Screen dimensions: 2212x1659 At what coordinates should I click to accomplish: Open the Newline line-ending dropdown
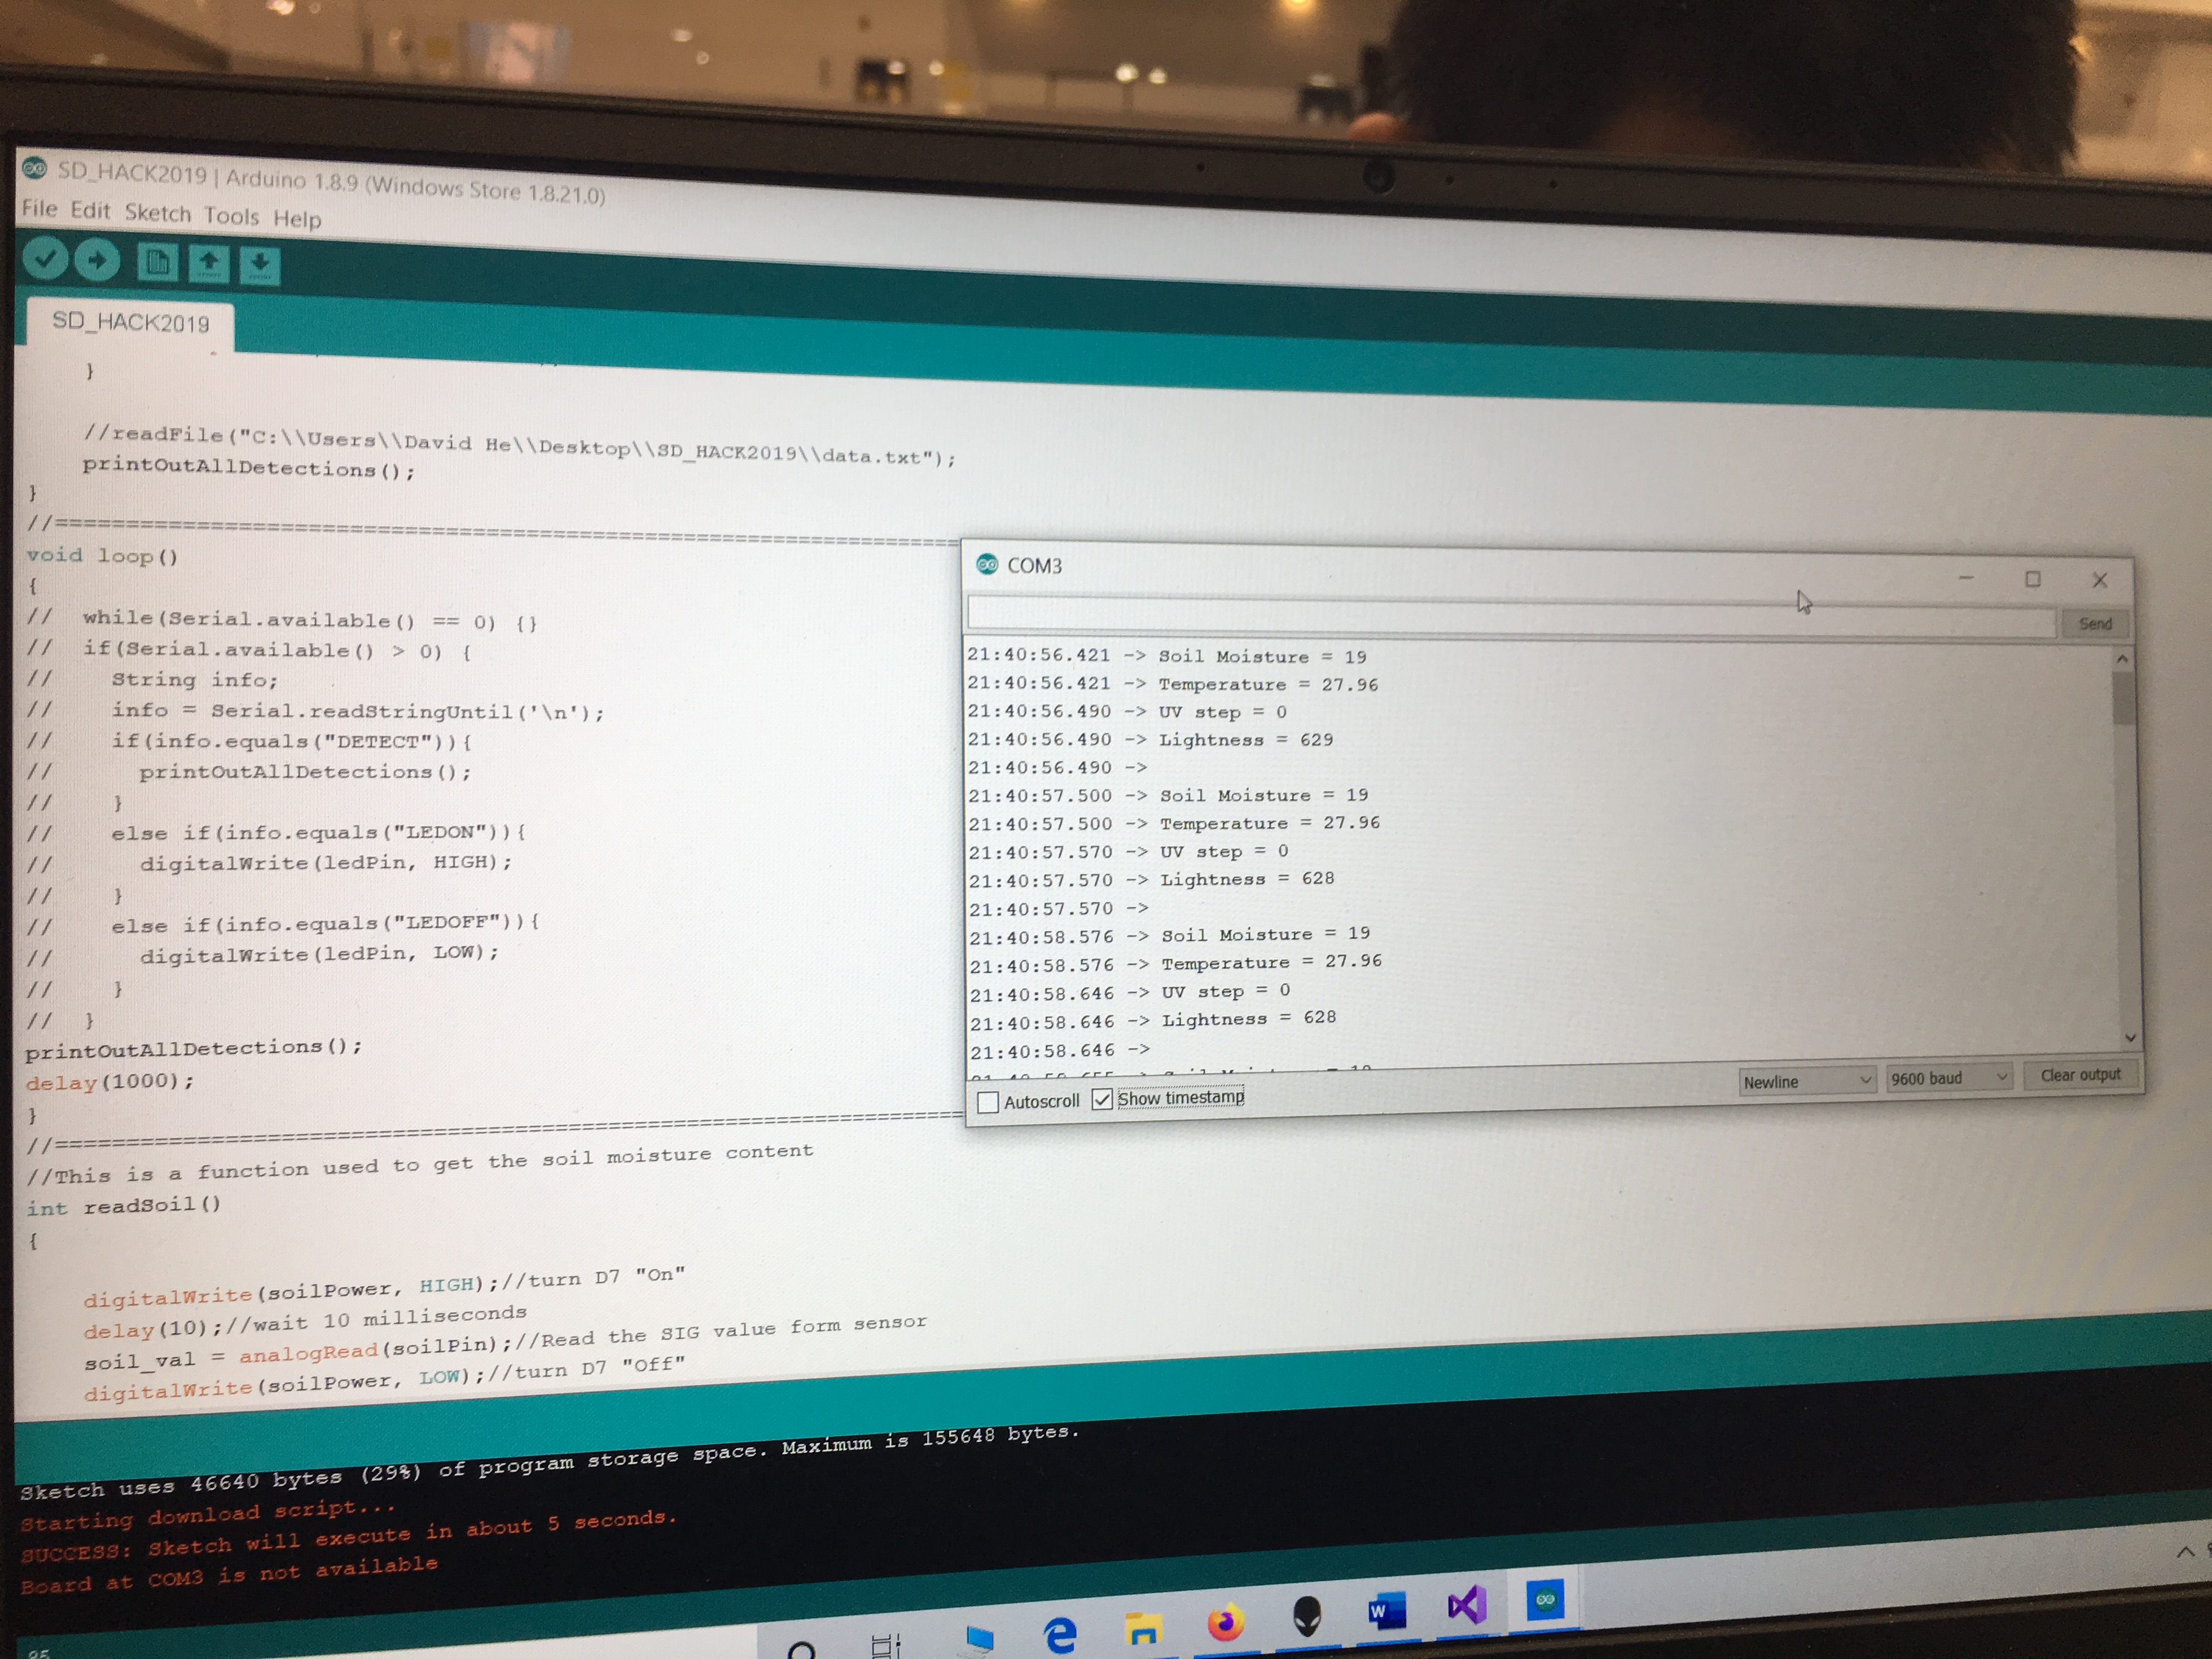pos(1806,1081)
